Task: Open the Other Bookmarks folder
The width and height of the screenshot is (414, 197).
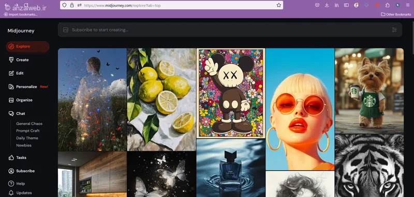Action: (x=396, y=14)
